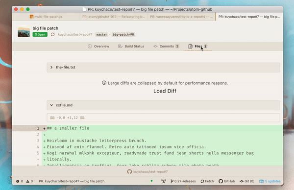294x190 pixels.
Task: Click the broadcast tower icon in status bar
Action: [164, 181]
